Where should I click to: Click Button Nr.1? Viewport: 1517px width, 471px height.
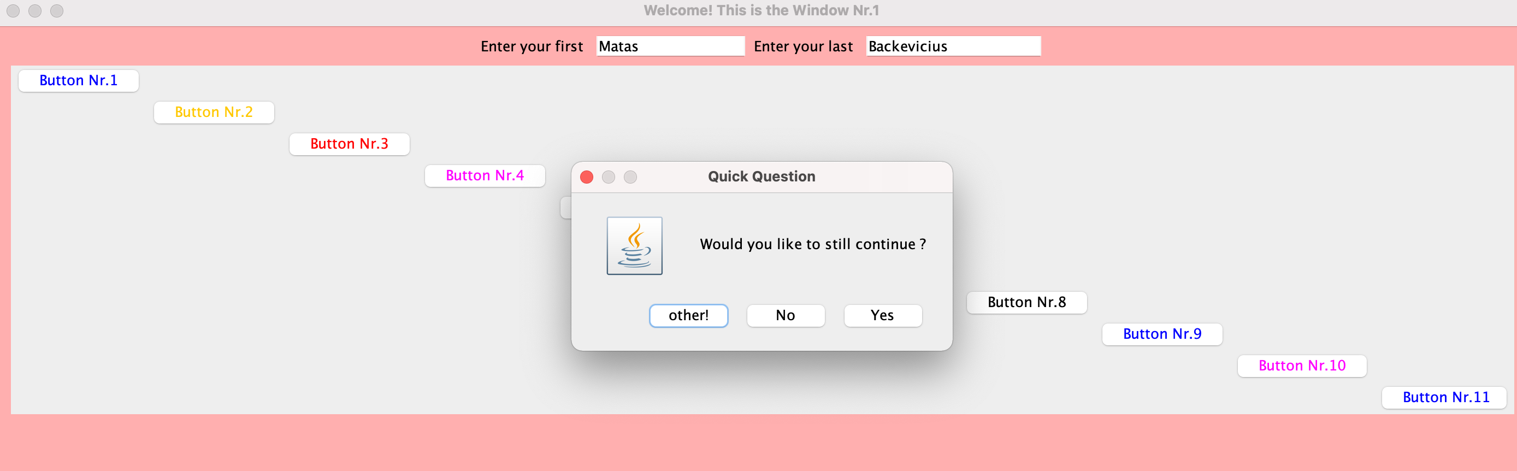coord(78,81)
